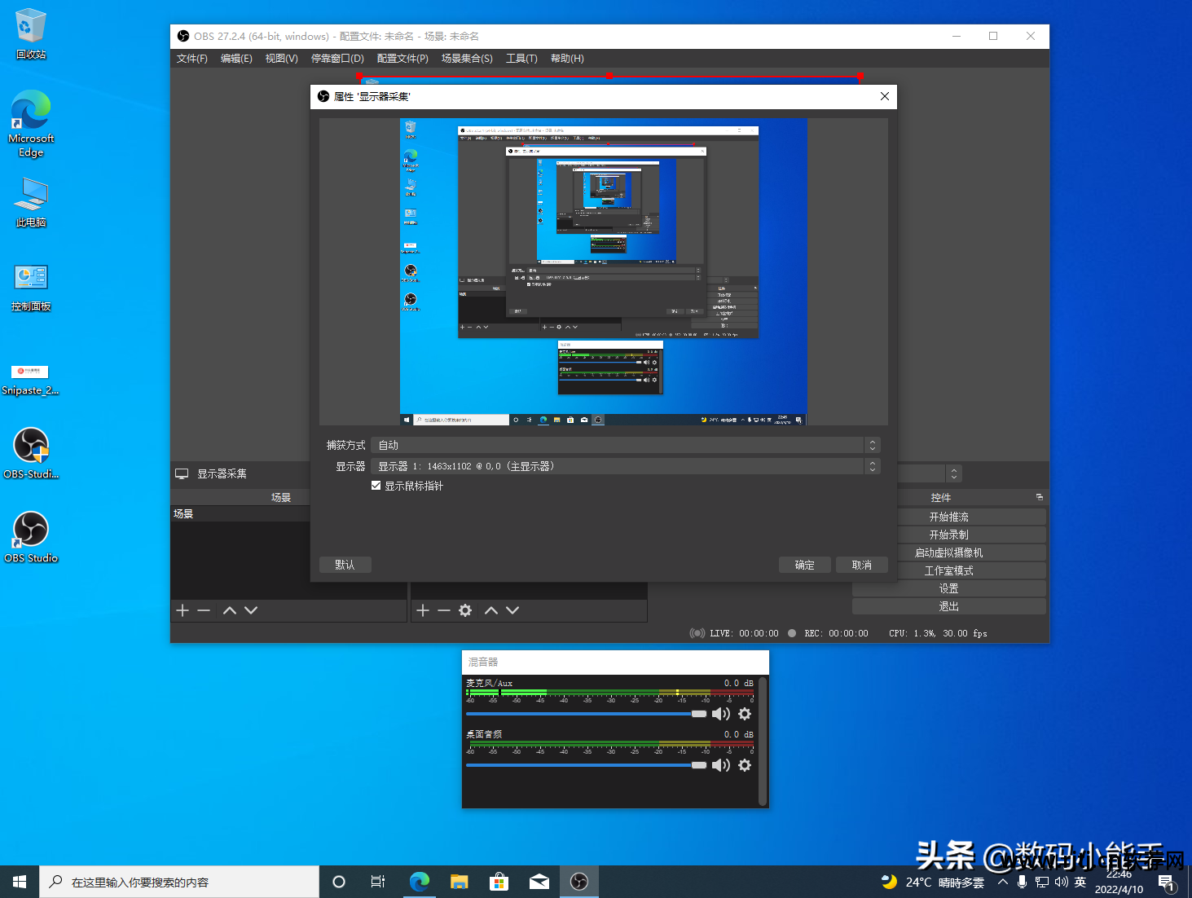
Task: Click the mixer panel vertical scrollbar
Action: [763, 740]
